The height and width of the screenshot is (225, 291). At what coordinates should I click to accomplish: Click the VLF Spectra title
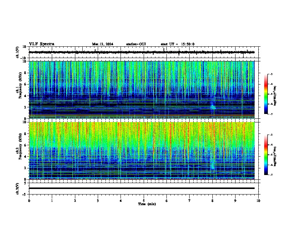click(42, 44)
